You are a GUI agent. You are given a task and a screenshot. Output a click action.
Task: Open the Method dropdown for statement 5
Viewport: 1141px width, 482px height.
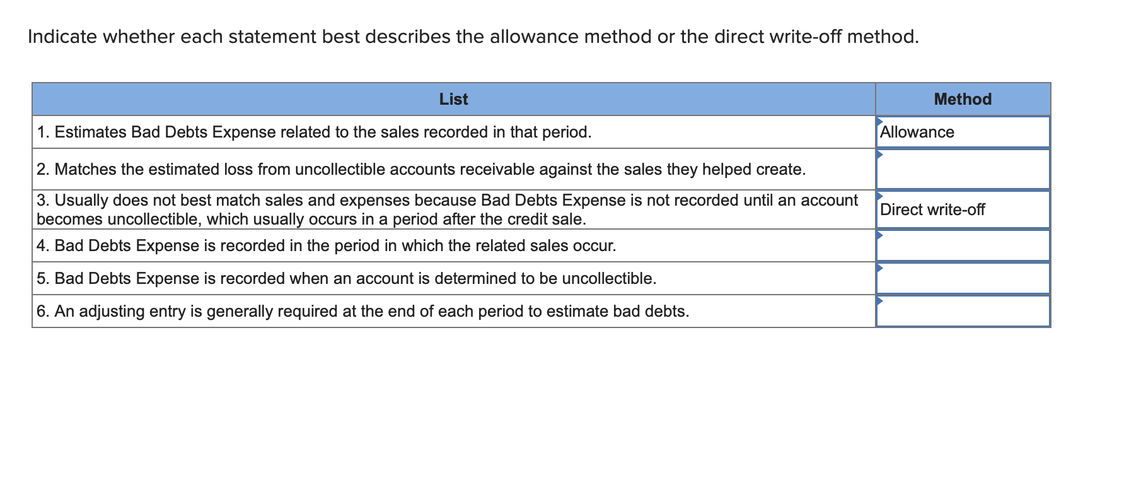click(961, 278)
